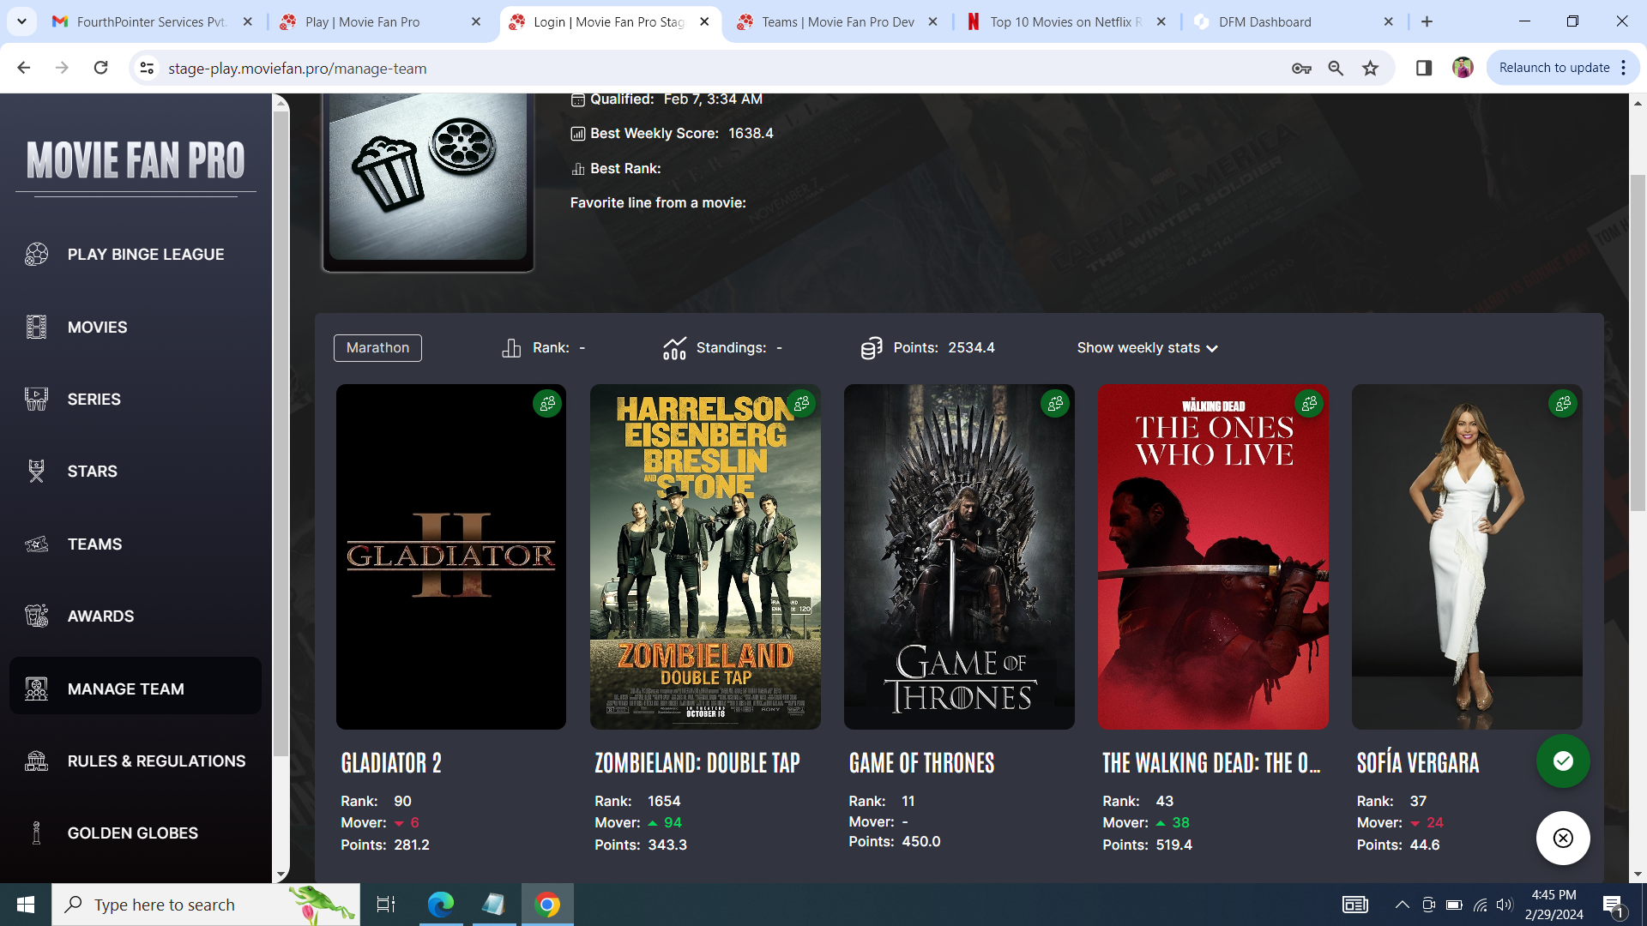Click the green swap icon on Gladiator 2

coord(547,404)
